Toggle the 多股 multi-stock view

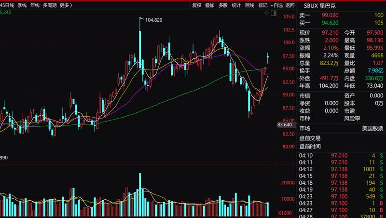point(223,5)
